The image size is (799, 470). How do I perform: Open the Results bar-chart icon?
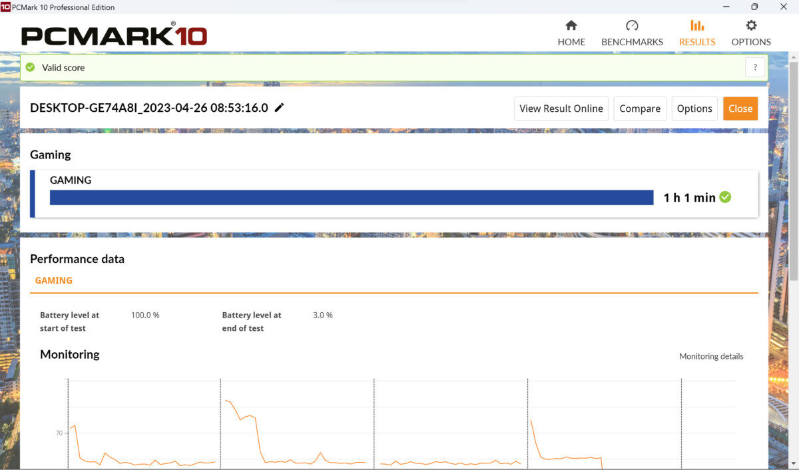click(x=697, y=26)
